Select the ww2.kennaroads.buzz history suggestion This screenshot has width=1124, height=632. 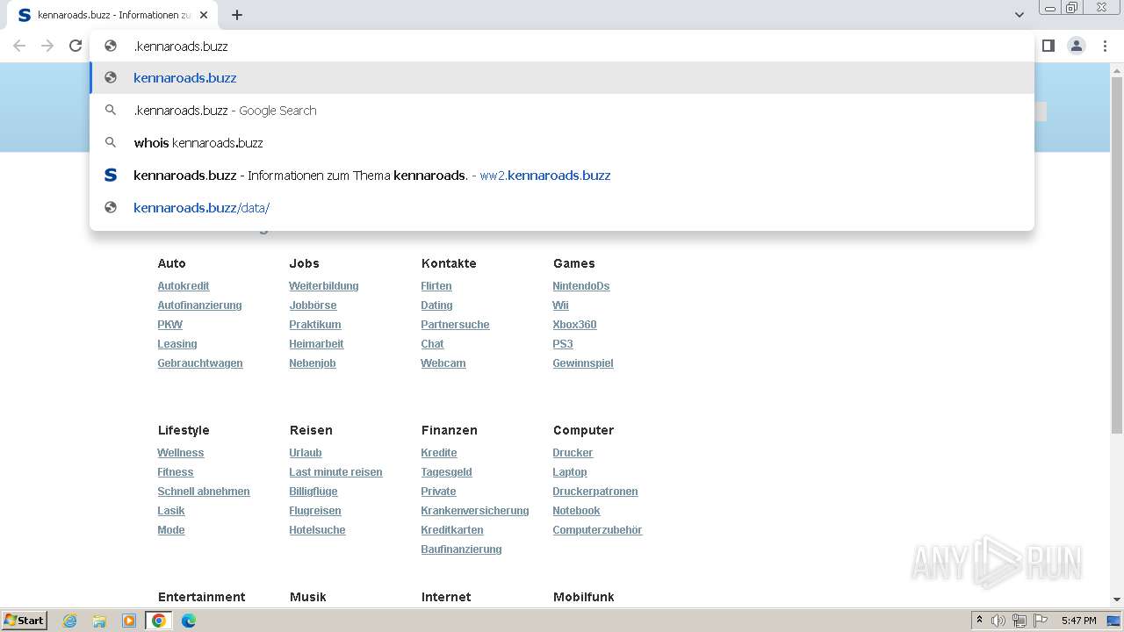(x=562, y=175)
